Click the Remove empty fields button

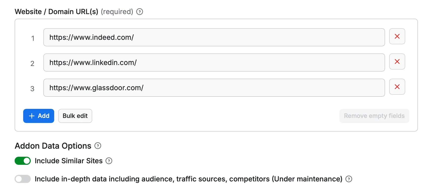(x=374, y=116)
